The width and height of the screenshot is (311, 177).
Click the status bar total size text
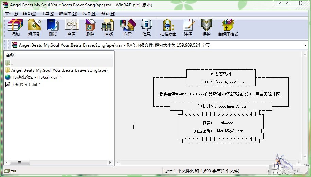tap(202, 171)
